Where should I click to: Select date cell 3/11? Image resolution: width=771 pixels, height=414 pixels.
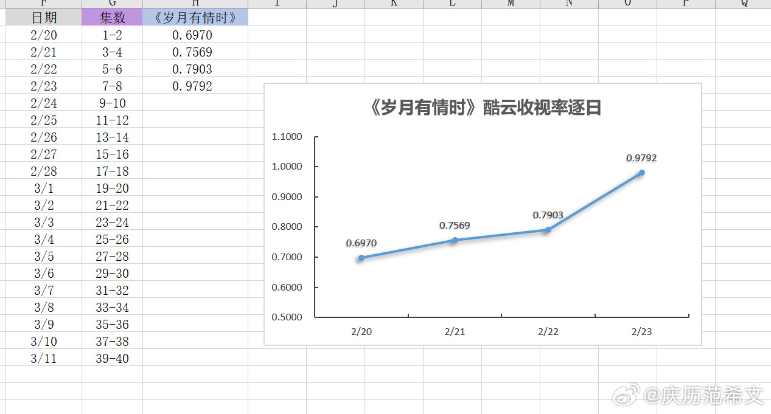(44, 358)
